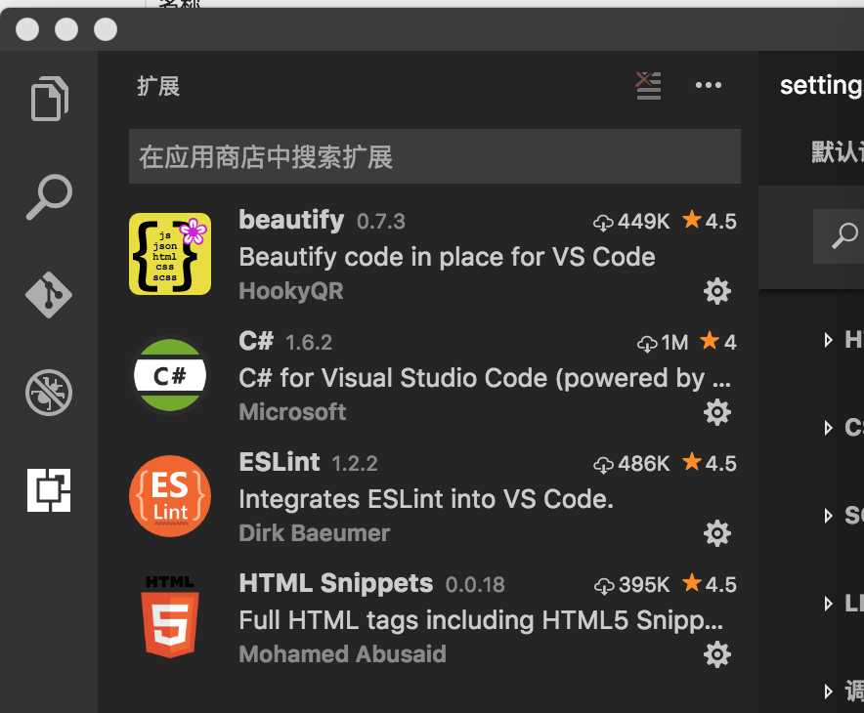Screen dimensions: 864x713
Task: Expand the C settings section
Action: point(828,428)
